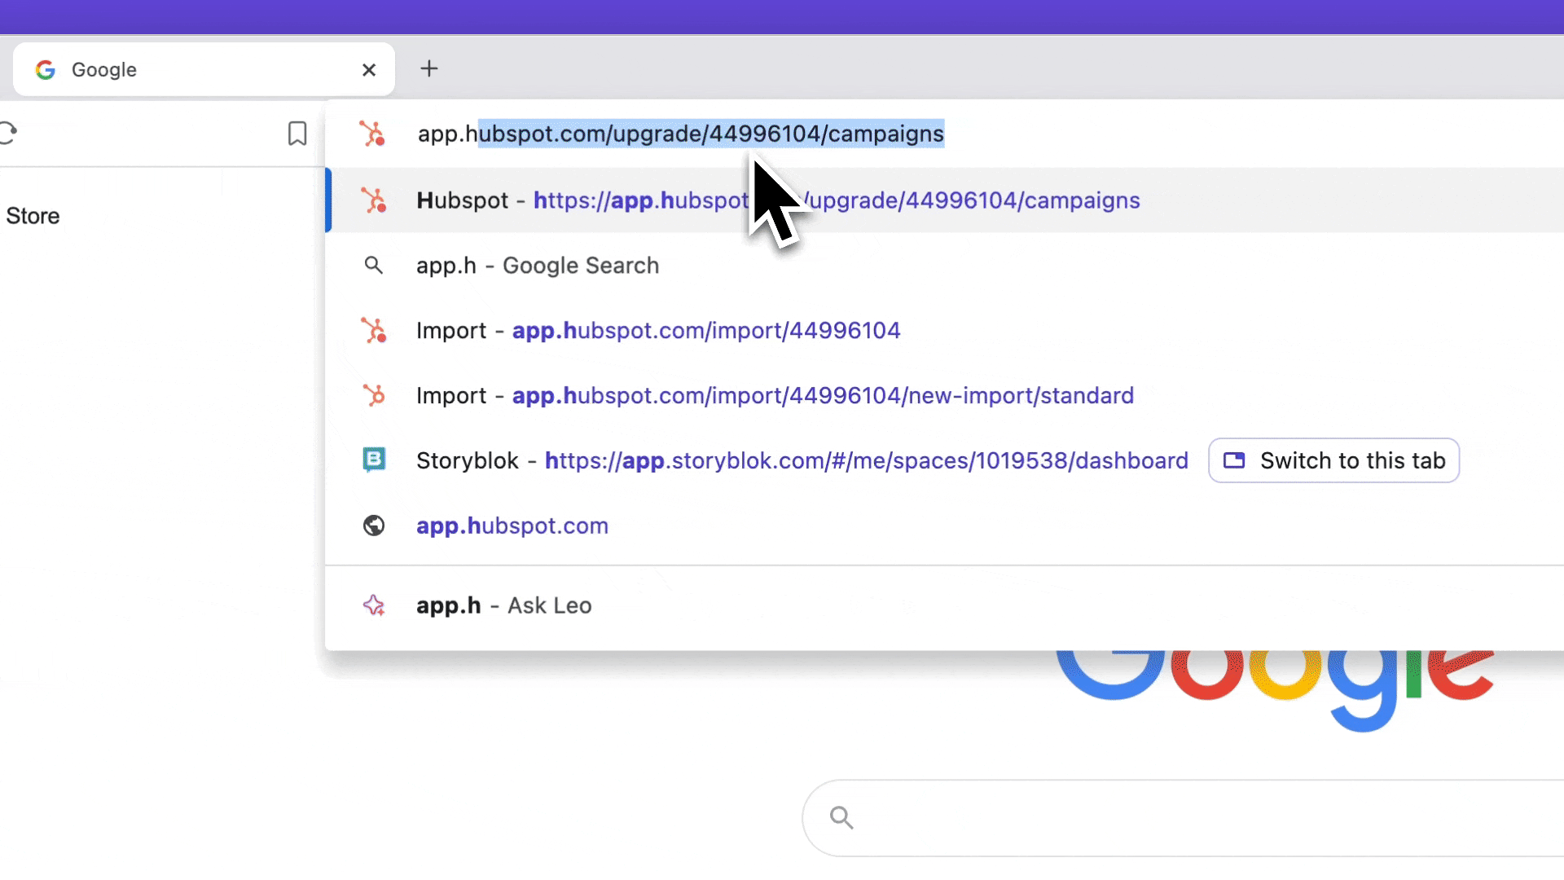Image resolution: width=1564 pixels, height=880 pixels.
Task: Click the page reload icon
Action: click(7, 133)
